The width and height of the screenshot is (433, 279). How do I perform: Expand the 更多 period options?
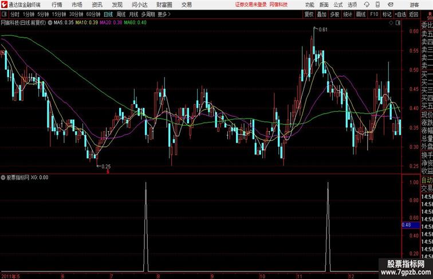point(164,14)
